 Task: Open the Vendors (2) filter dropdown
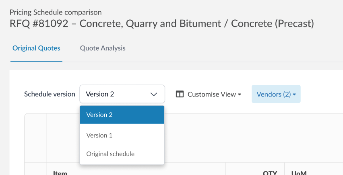[x=276, y=94]
